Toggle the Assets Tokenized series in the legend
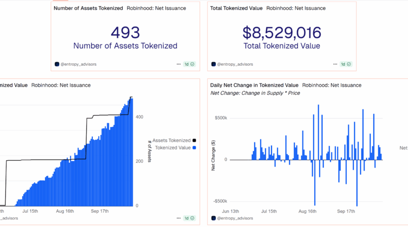This screenshot has height=227, width=408. pyautogui.click(x=171, y=140)
